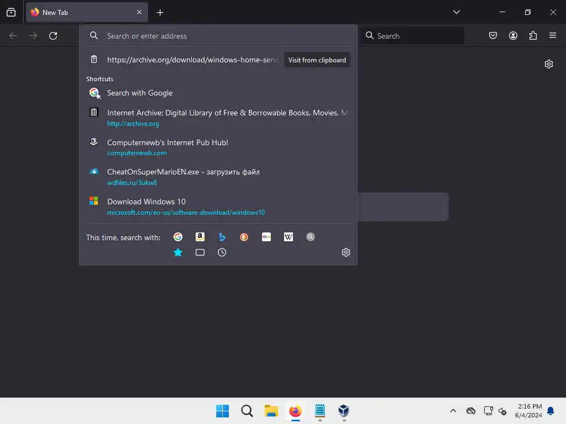566x424 pixels.
Task: Open the Extensions puzzle icon
Action: [x=533, y=36]
